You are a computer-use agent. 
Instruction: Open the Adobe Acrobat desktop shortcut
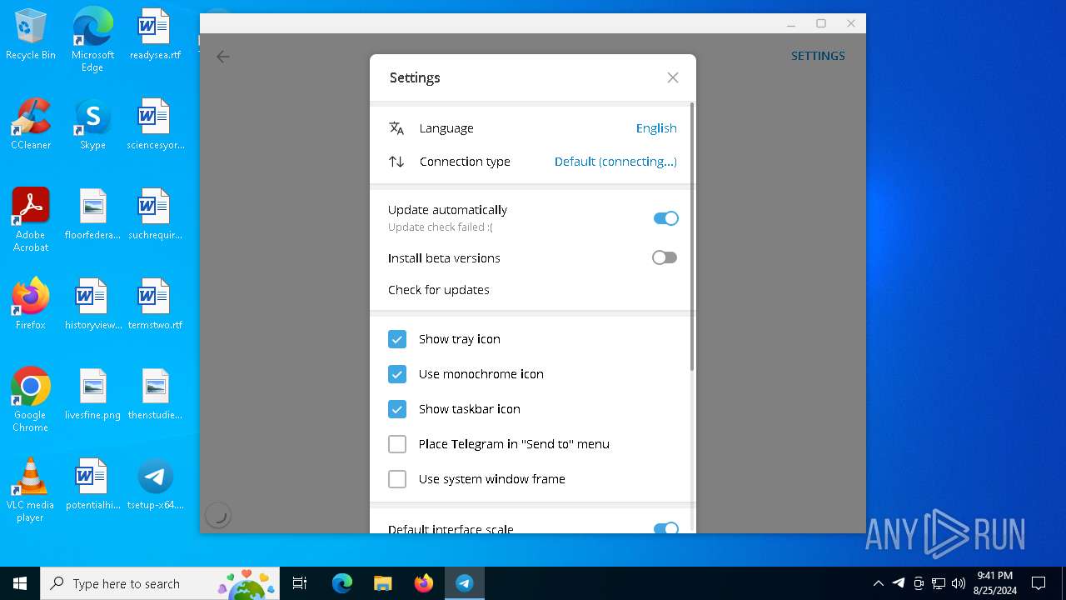(x=31, y=220)
